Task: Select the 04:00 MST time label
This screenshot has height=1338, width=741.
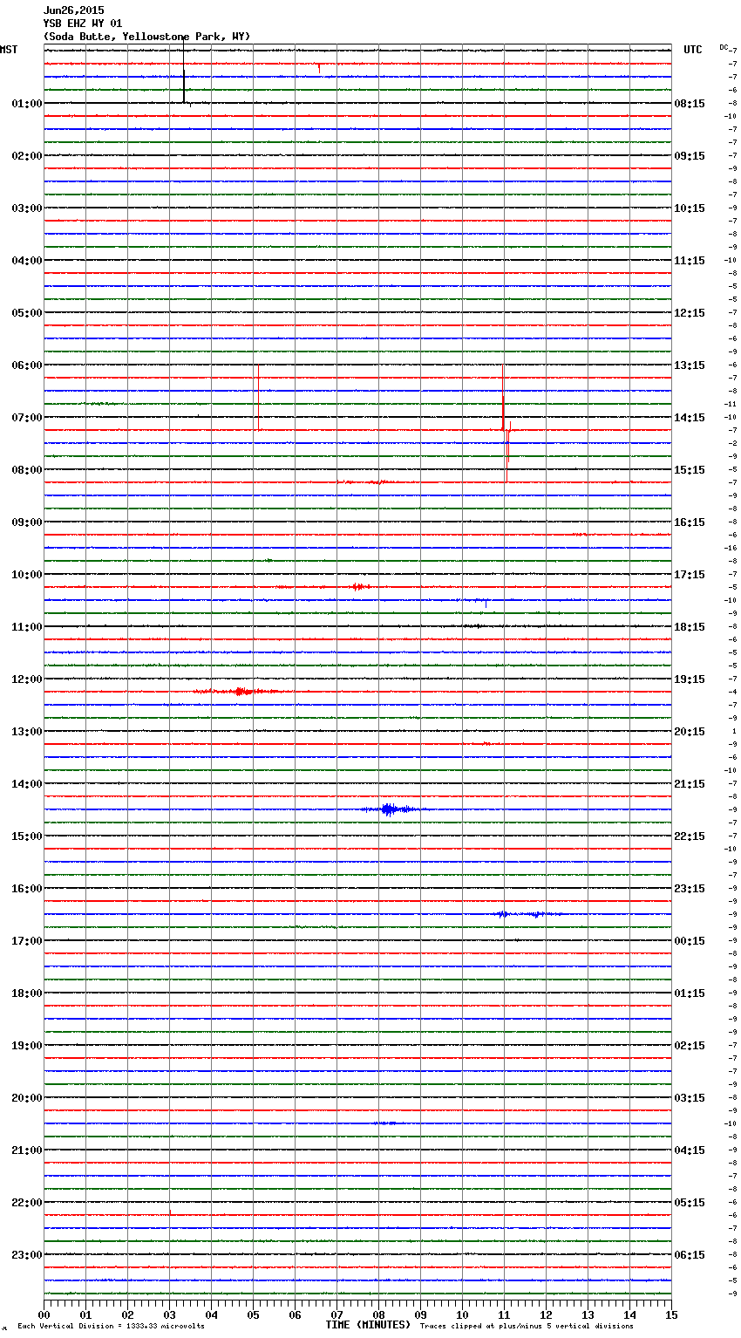Action: pyautogui.click(x=27, y=261)
